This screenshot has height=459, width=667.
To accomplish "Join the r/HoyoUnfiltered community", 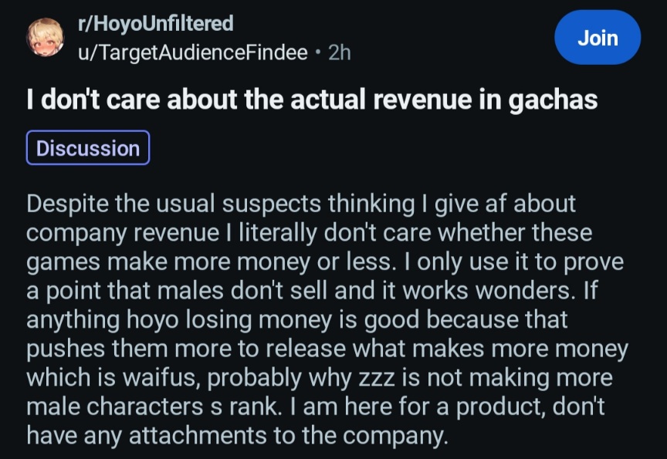I will coord(598,38).
